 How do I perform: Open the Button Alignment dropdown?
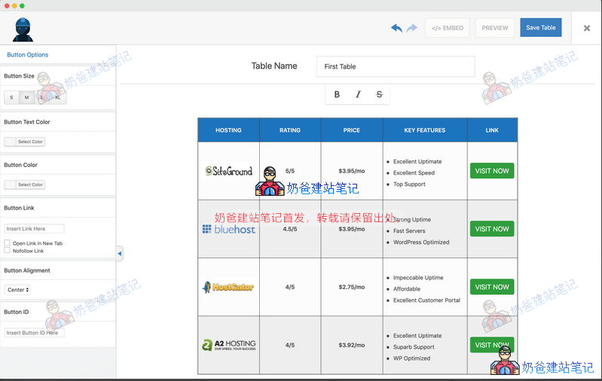tap(17, 289)
